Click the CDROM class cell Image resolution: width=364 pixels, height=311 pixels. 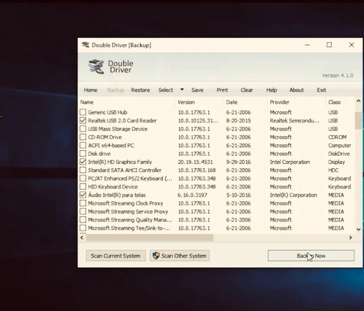337,137
